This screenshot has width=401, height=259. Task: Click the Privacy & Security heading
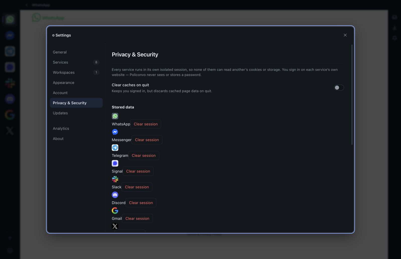(x=135, y=55)
